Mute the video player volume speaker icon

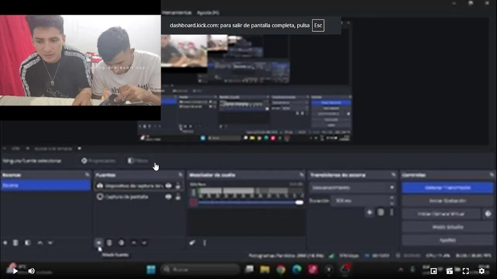tap(31, 271)
